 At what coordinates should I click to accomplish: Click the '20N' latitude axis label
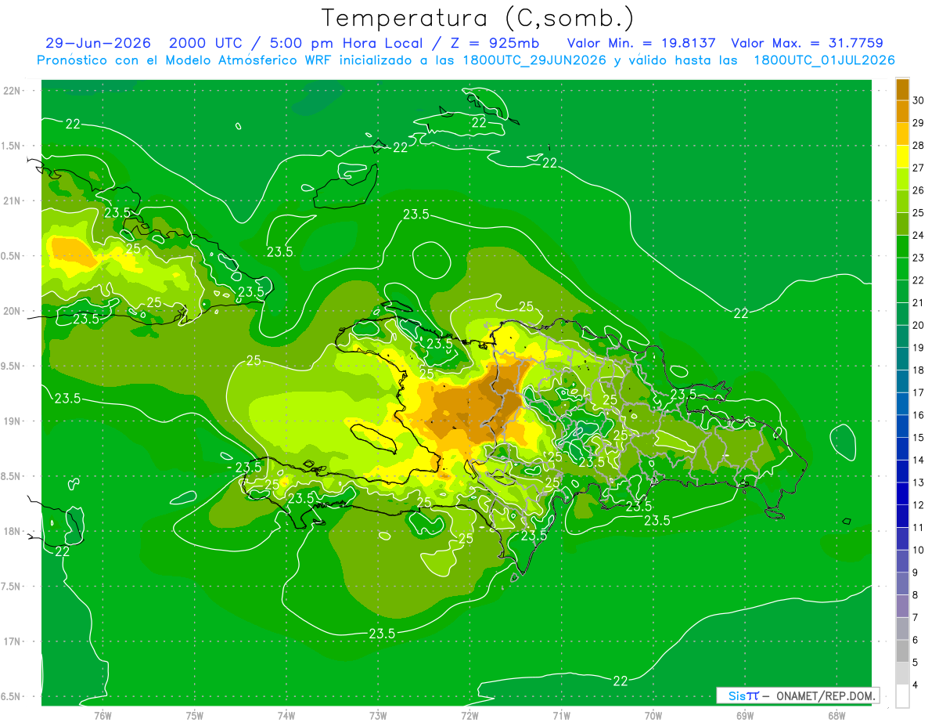coord(13,311)
